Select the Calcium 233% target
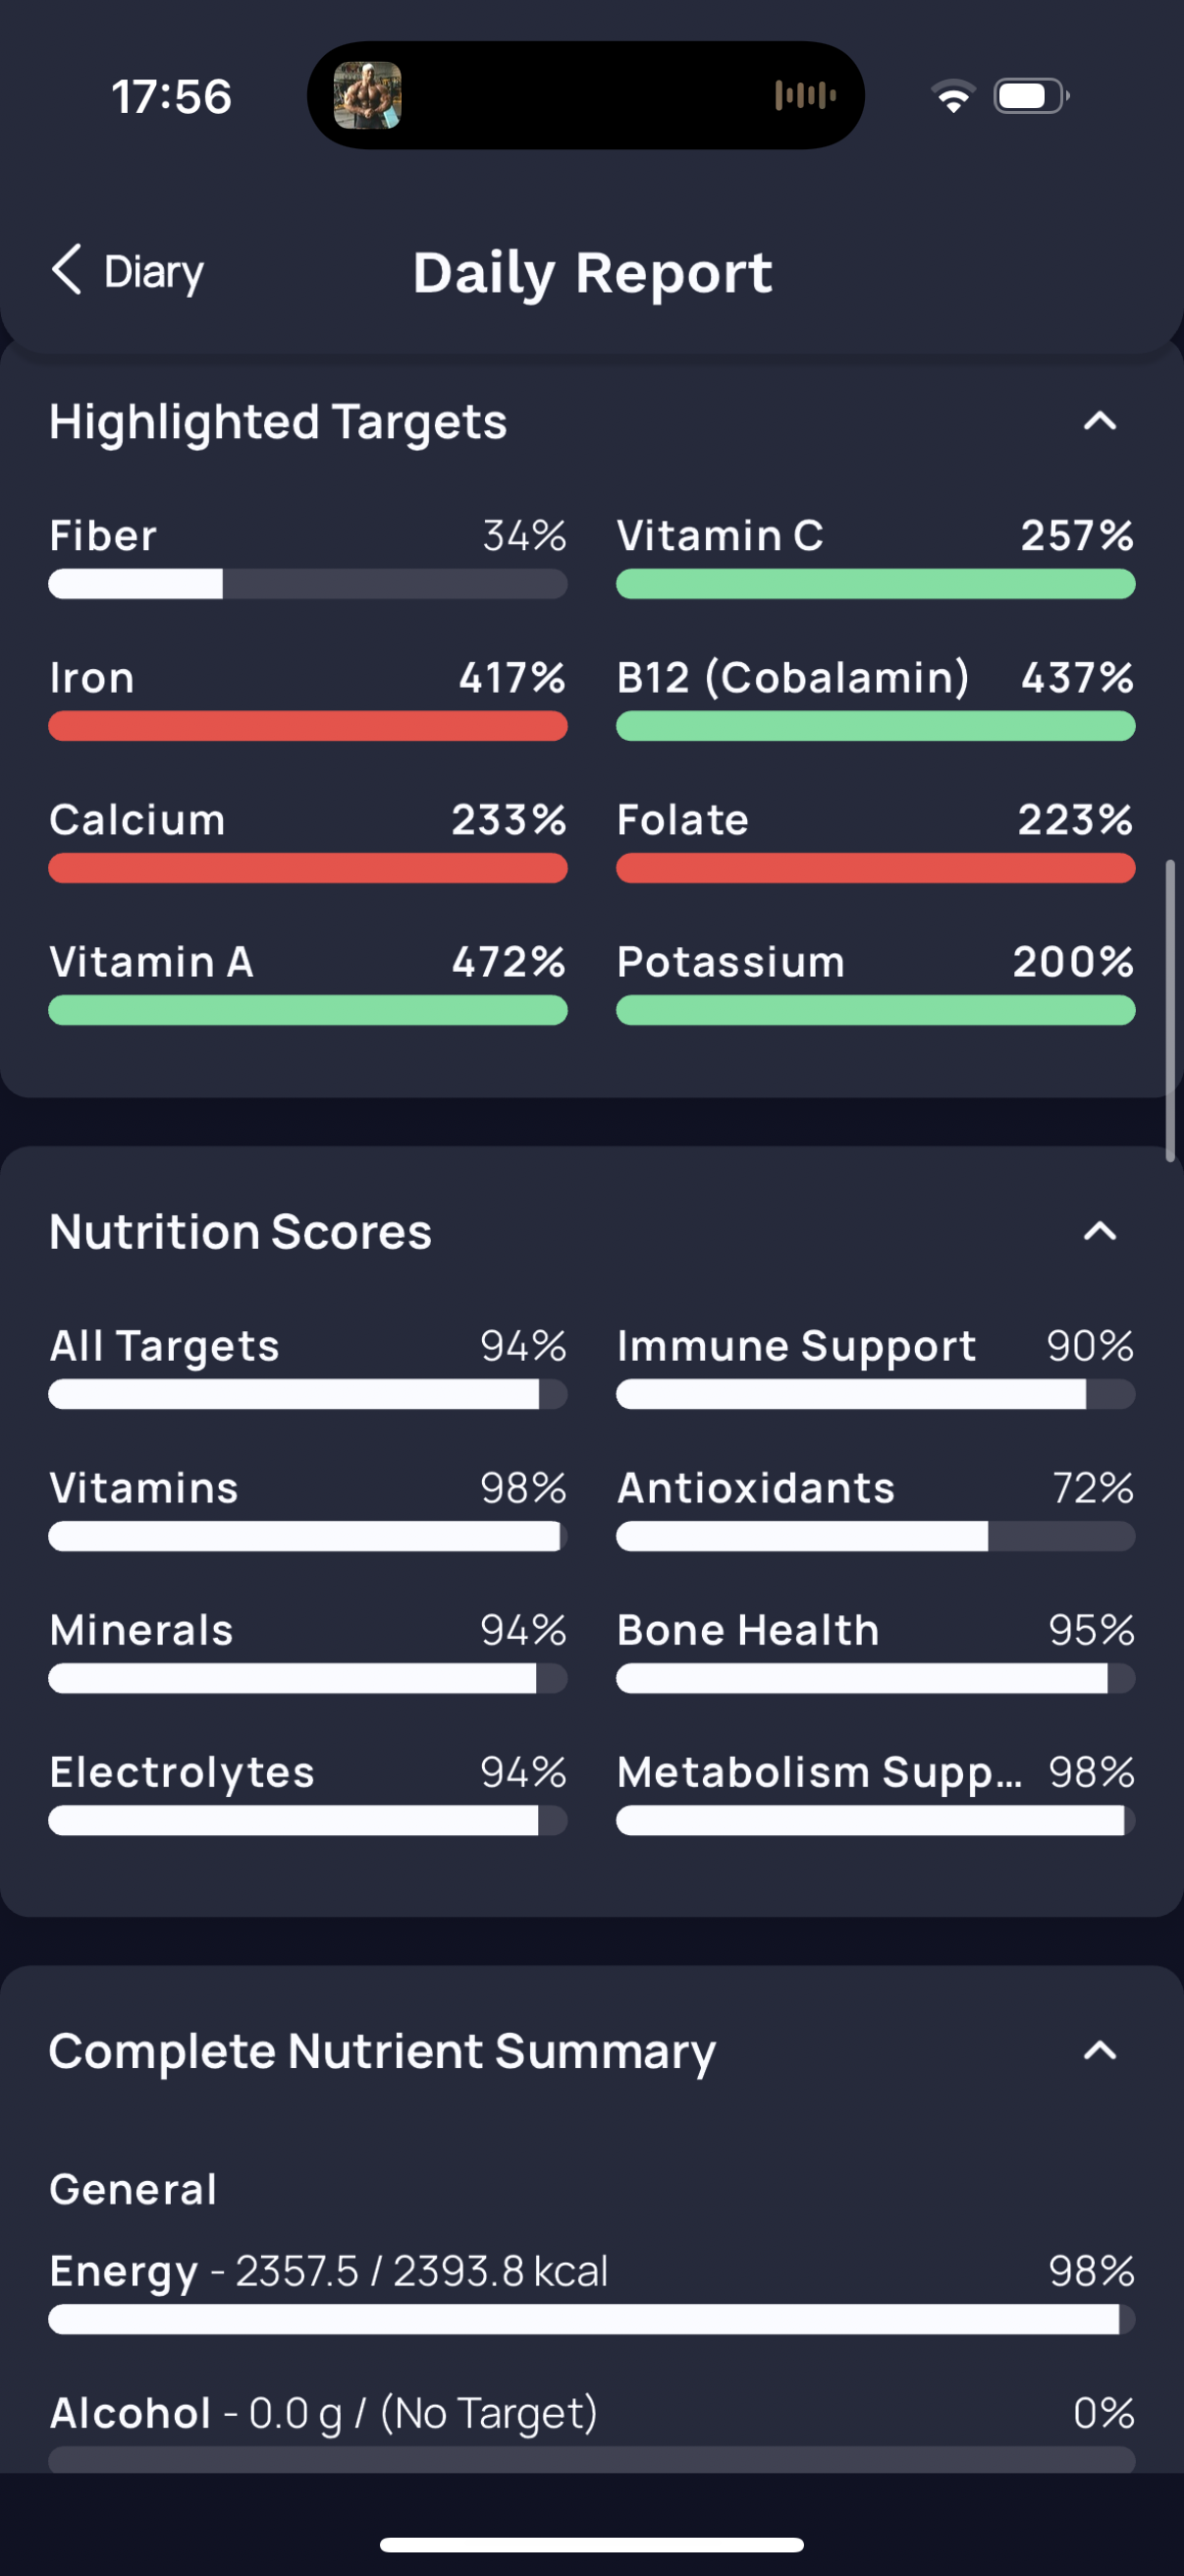This screenshot has height=2576, width=1184. [307, 840]
